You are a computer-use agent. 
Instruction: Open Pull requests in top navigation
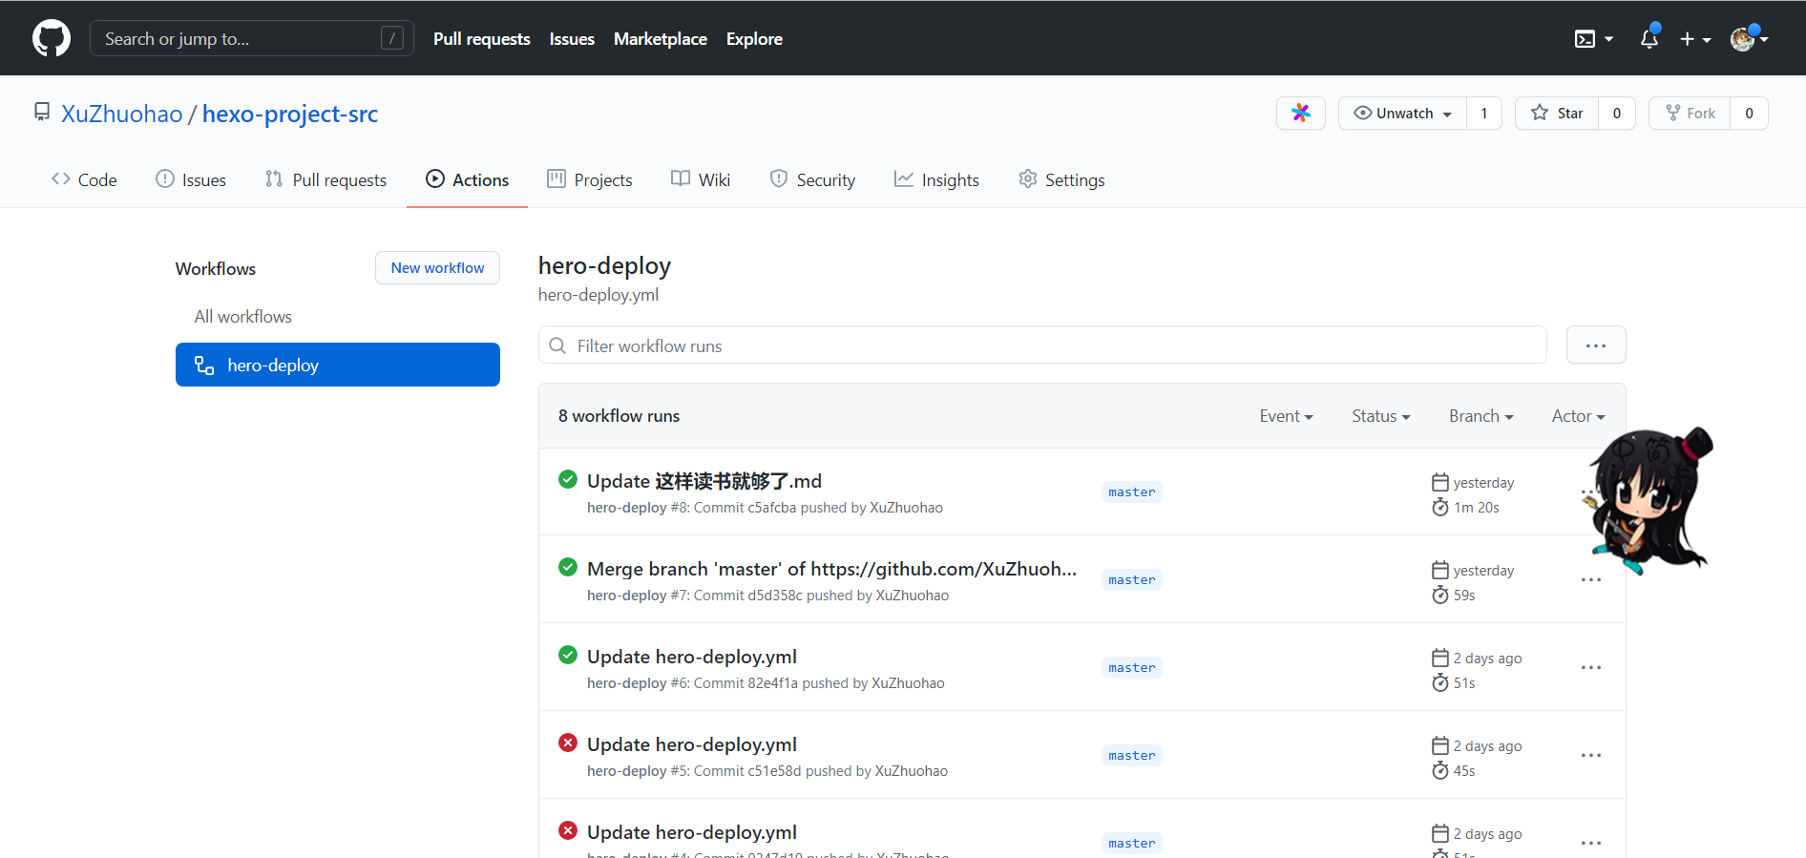[482, 39]
